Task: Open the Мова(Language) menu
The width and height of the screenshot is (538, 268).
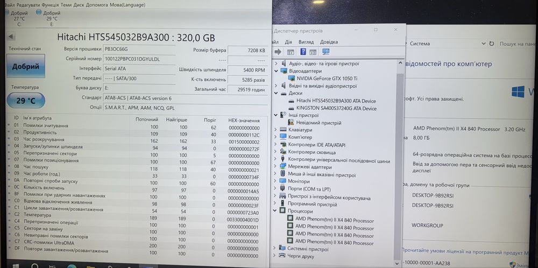Action: pyautogui.click(x=128, y=5)
